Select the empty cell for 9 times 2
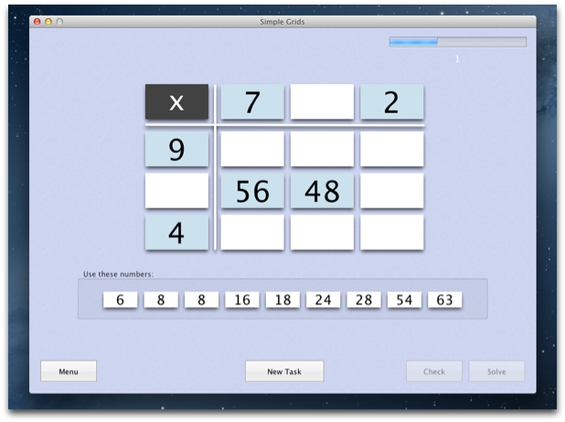565x422 pixels. 392,149
